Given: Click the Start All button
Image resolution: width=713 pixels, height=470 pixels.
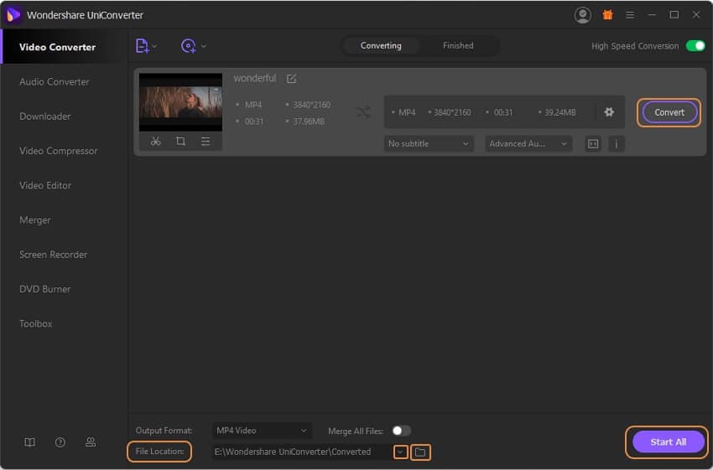Looking at the screenshot, I should pos(668,442).
